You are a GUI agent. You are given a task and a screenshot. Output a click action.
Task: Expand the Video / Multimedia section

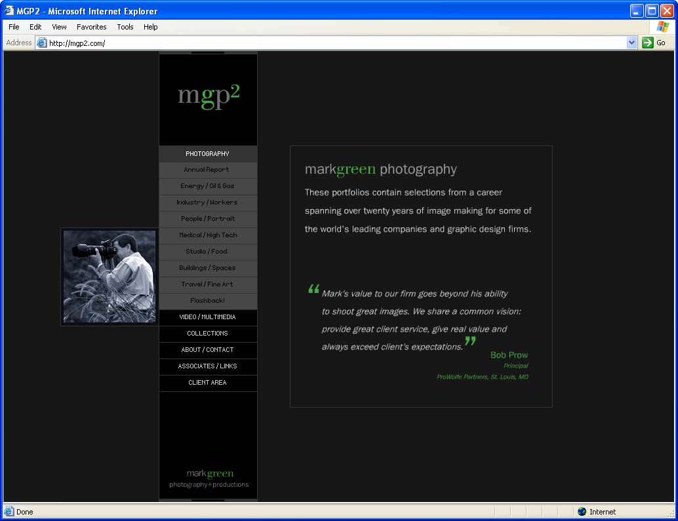[x=207, y=317]
